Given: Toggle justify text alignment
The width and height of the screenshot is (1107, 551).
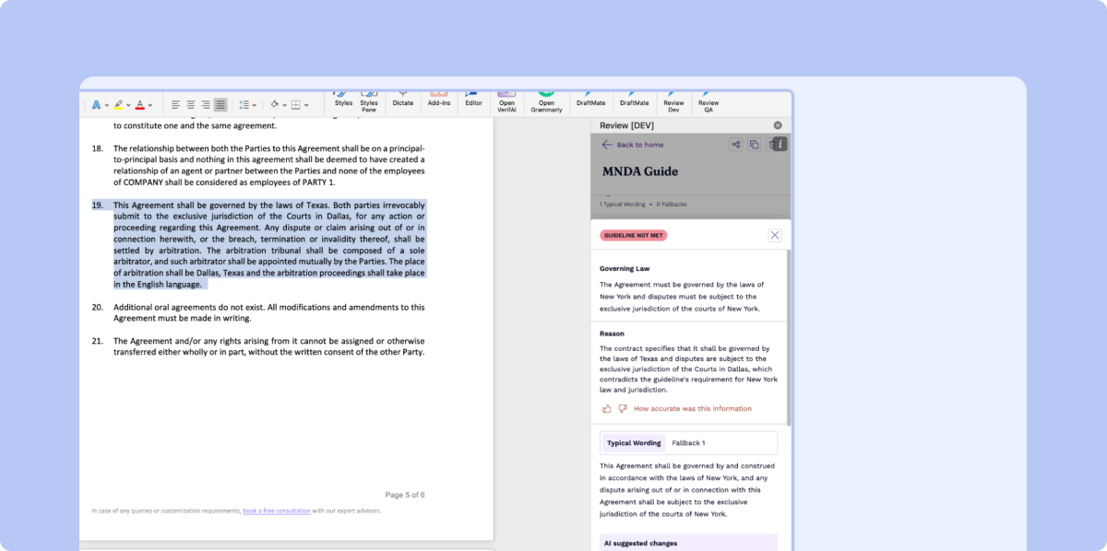Looking at the screenshot, I should (x=220, y=105).
